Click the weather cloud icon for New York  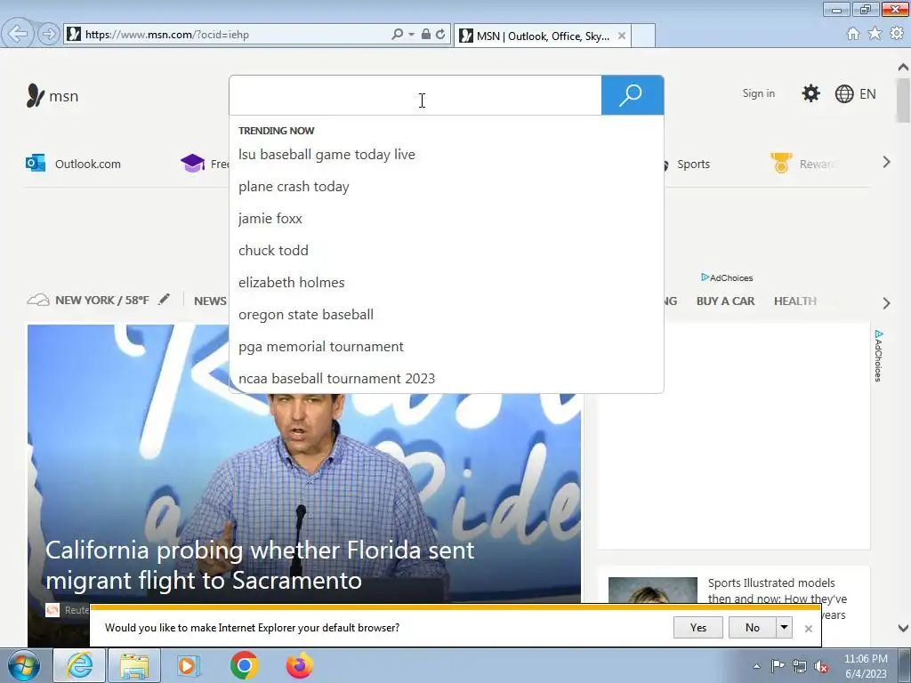38,301
